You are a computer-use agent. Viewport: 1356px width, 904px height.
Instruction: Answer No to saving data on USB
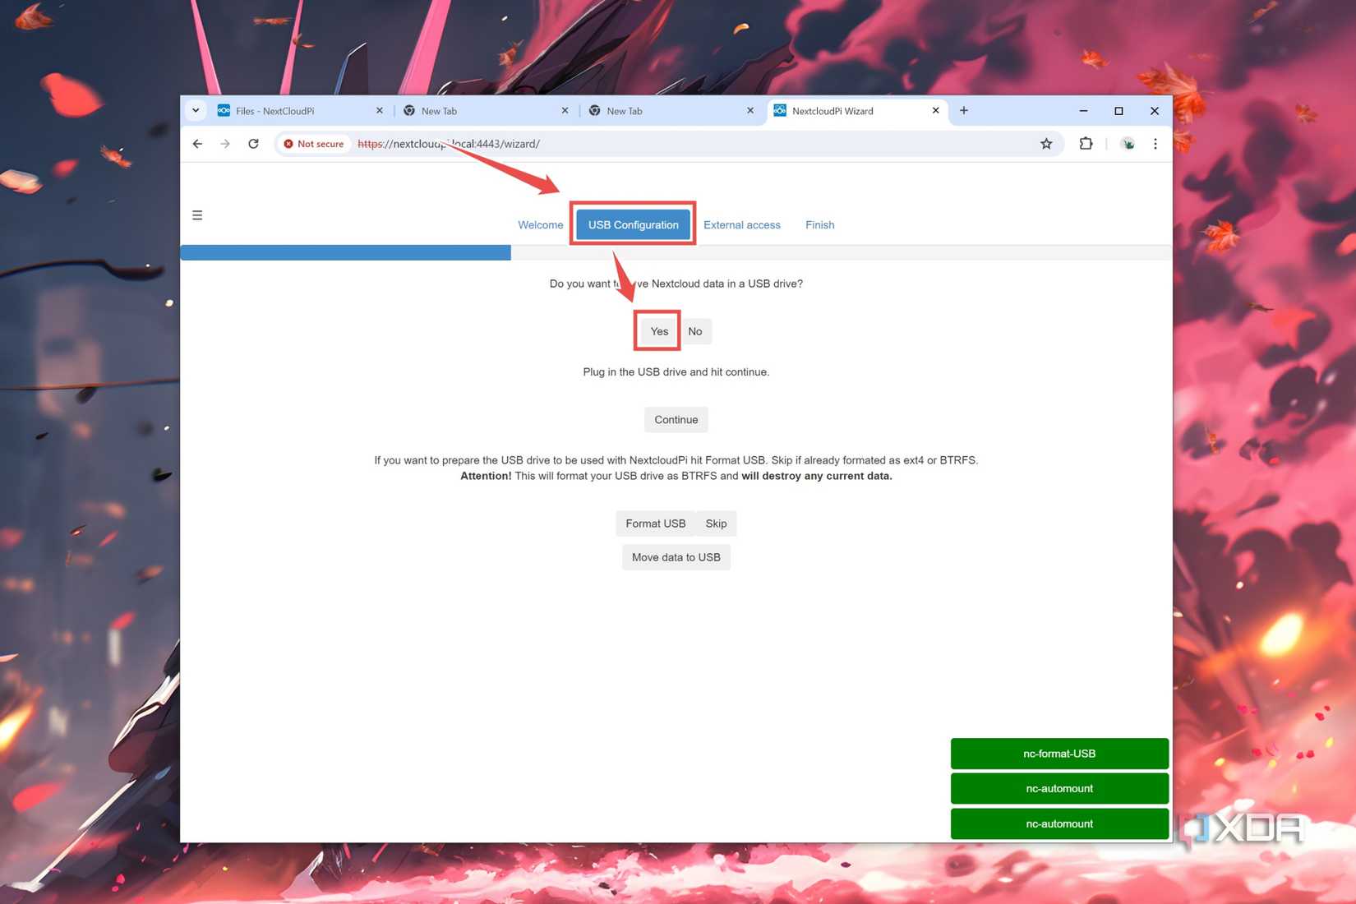[x=695, y=331]
